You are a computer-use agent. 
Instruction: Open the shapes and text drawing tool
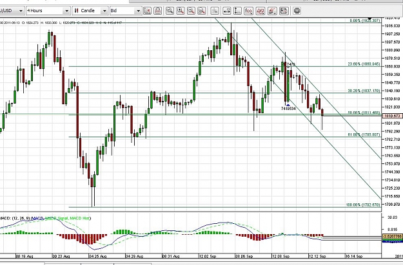260,11
